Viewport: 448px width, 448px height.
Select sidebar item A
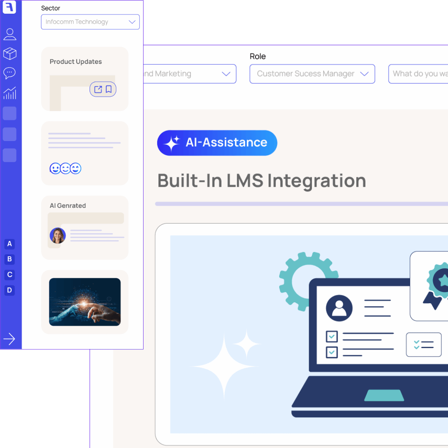10,244
